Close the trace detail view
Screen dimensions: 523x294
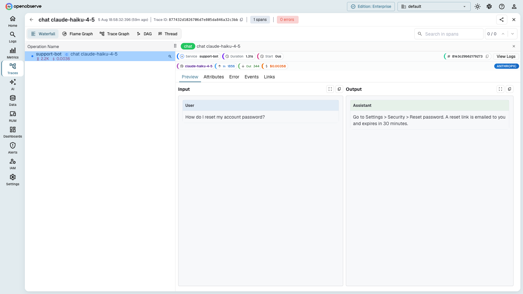click(514, 20)
